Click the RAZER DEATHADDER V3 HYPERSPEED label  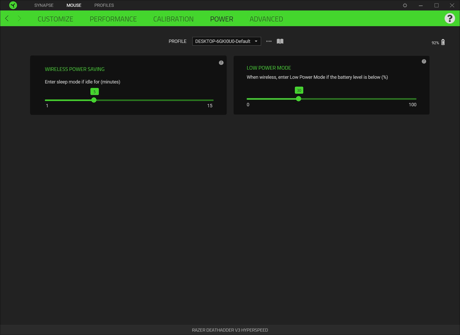[x=230, y=330]
